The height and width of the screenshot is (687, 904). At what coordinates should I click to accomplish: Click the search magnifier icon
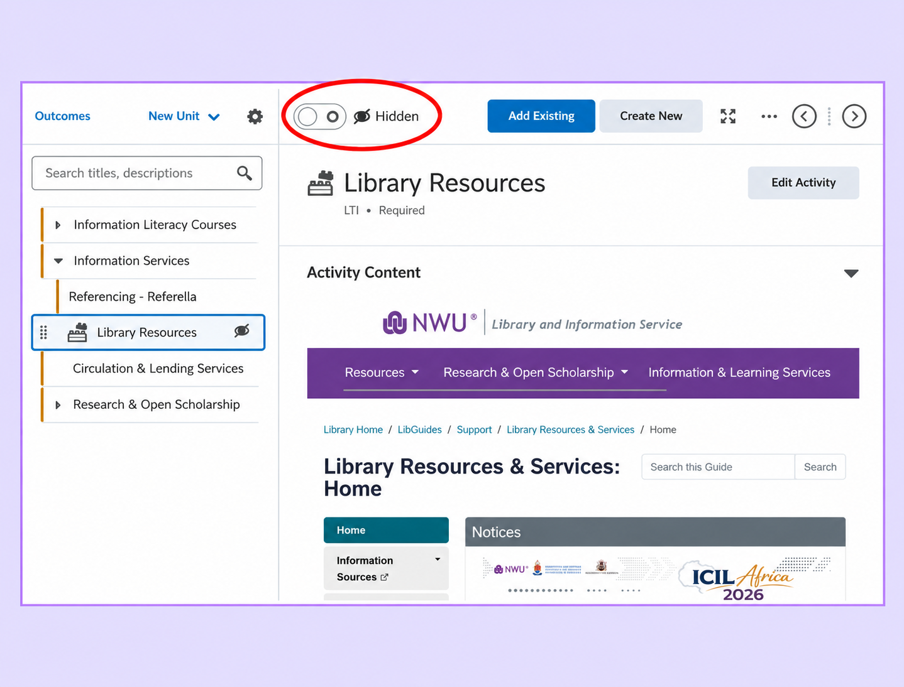(245, 173)
